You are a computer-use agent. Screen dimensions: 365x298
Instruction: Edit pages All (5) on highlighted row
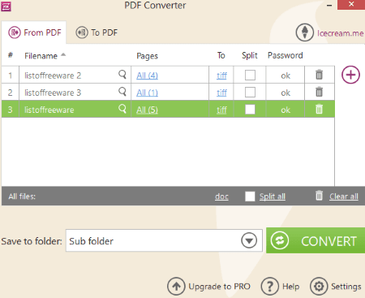(x=147, y=110)
